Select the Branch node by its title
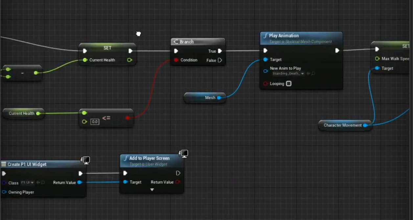The height and width of the screenshot is (220, 413). 187,42
